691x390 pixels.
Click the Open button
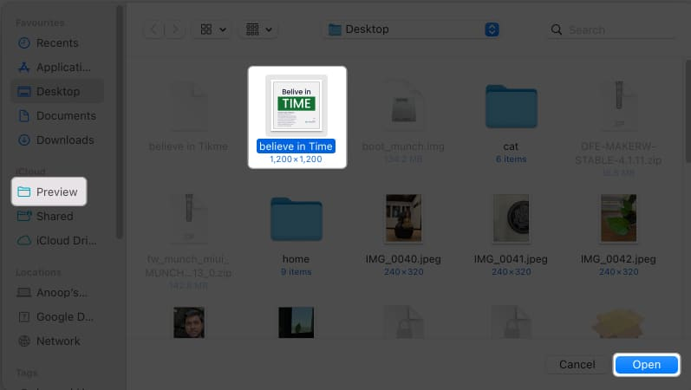pyautogui.click(x=646, y=365)
